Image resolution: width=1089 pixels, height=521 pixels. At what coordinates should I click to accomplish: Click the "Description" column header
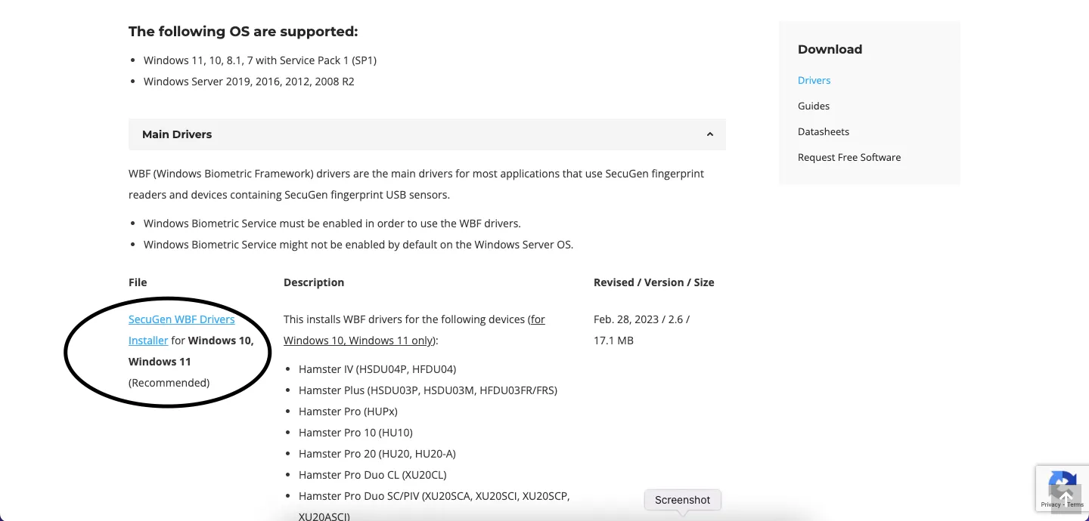click(x=314, y=282)
